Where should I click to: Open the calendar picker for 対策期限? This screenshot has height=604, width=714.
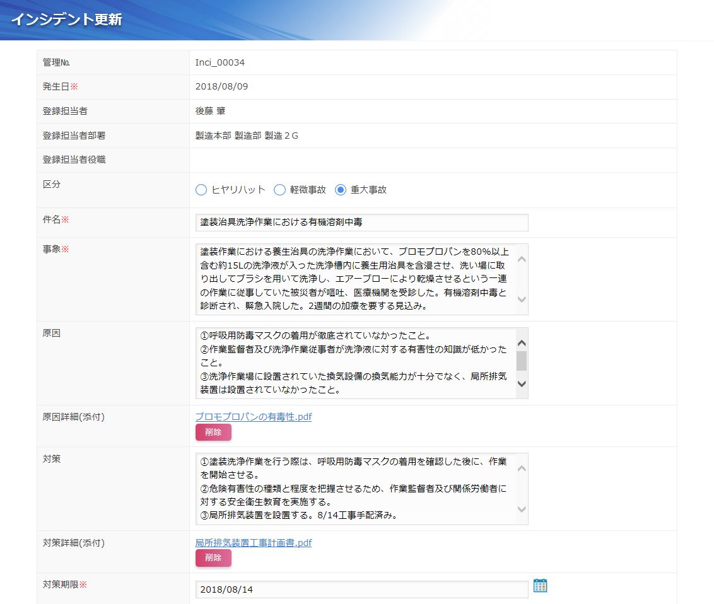click(x=540, y=586)
